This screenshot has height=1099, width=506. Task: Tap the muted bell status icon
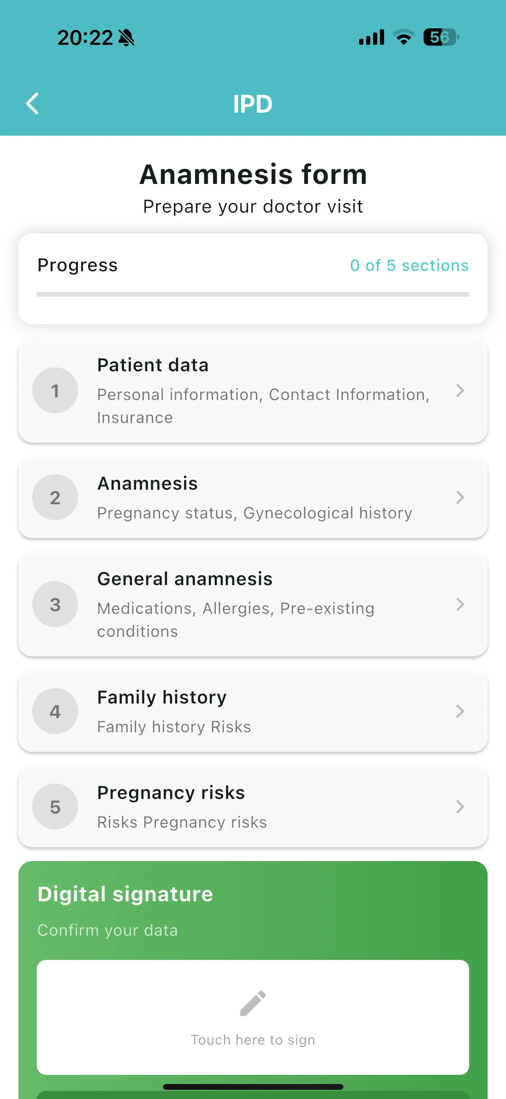(126, 38)
